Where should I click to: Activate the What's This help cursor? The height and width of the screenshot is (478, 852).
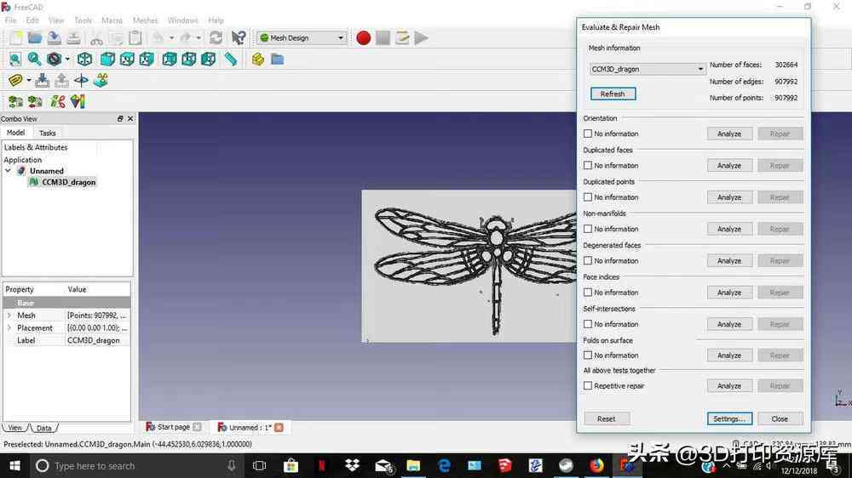(x=238, y=37)
